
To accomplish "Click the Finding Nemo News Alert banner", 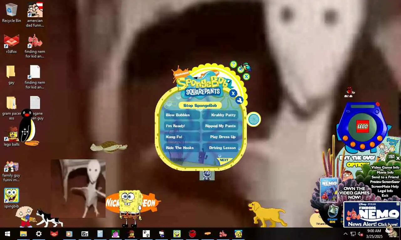I will (372, 214).
